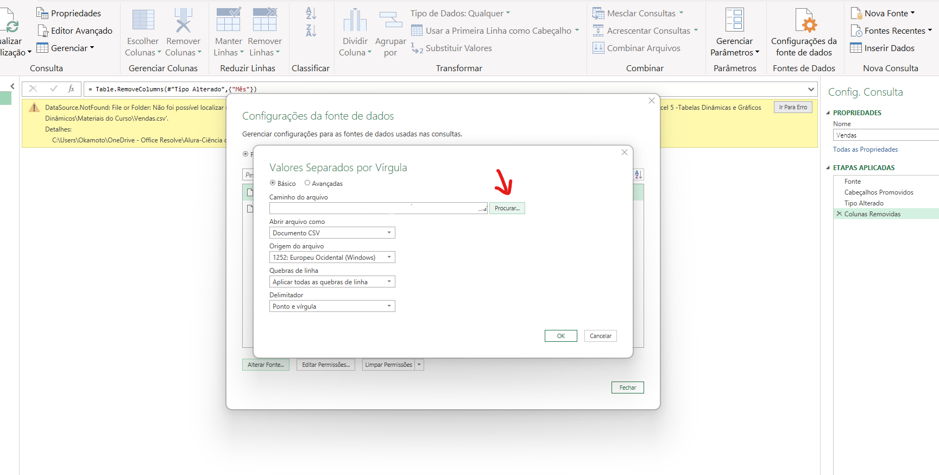Viewport: 939px width, 475px height.
Task: Click Substituir Valores
Action: 451,48
